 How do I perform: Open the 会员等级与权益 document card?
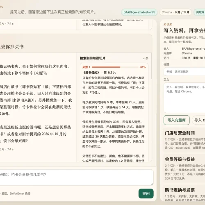point(184,169)
